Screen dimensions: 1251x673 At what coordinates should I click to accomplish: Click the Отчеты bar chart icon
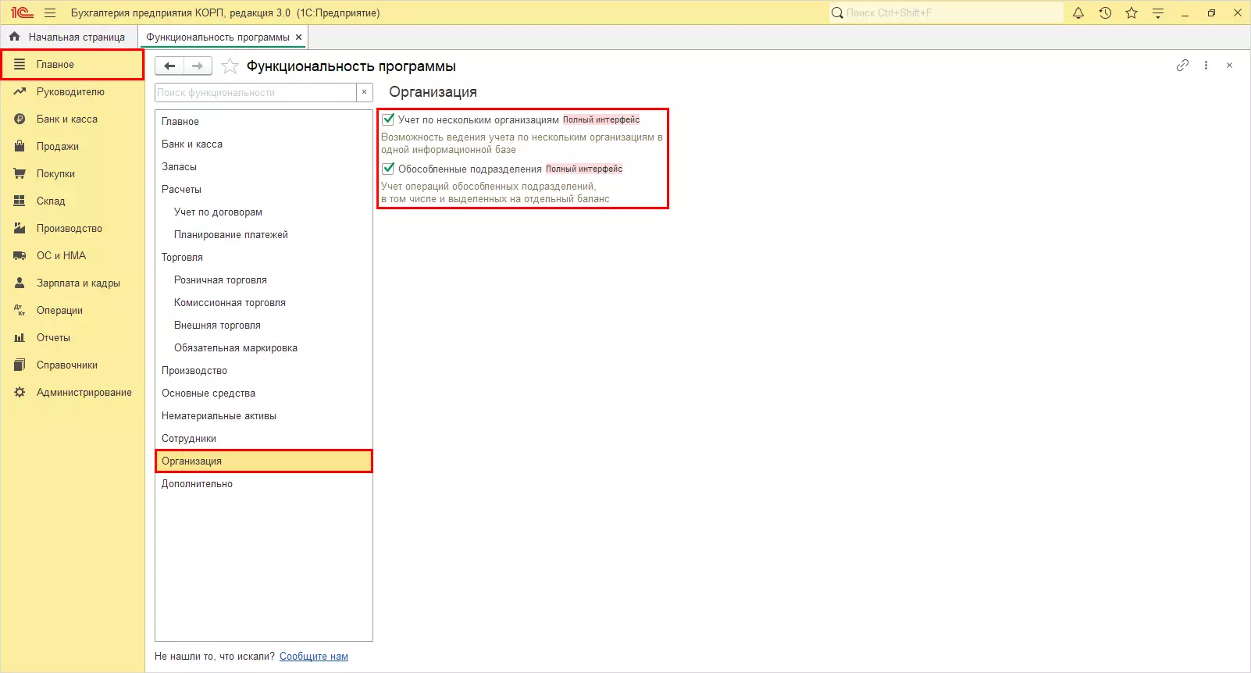coord(20,337)
